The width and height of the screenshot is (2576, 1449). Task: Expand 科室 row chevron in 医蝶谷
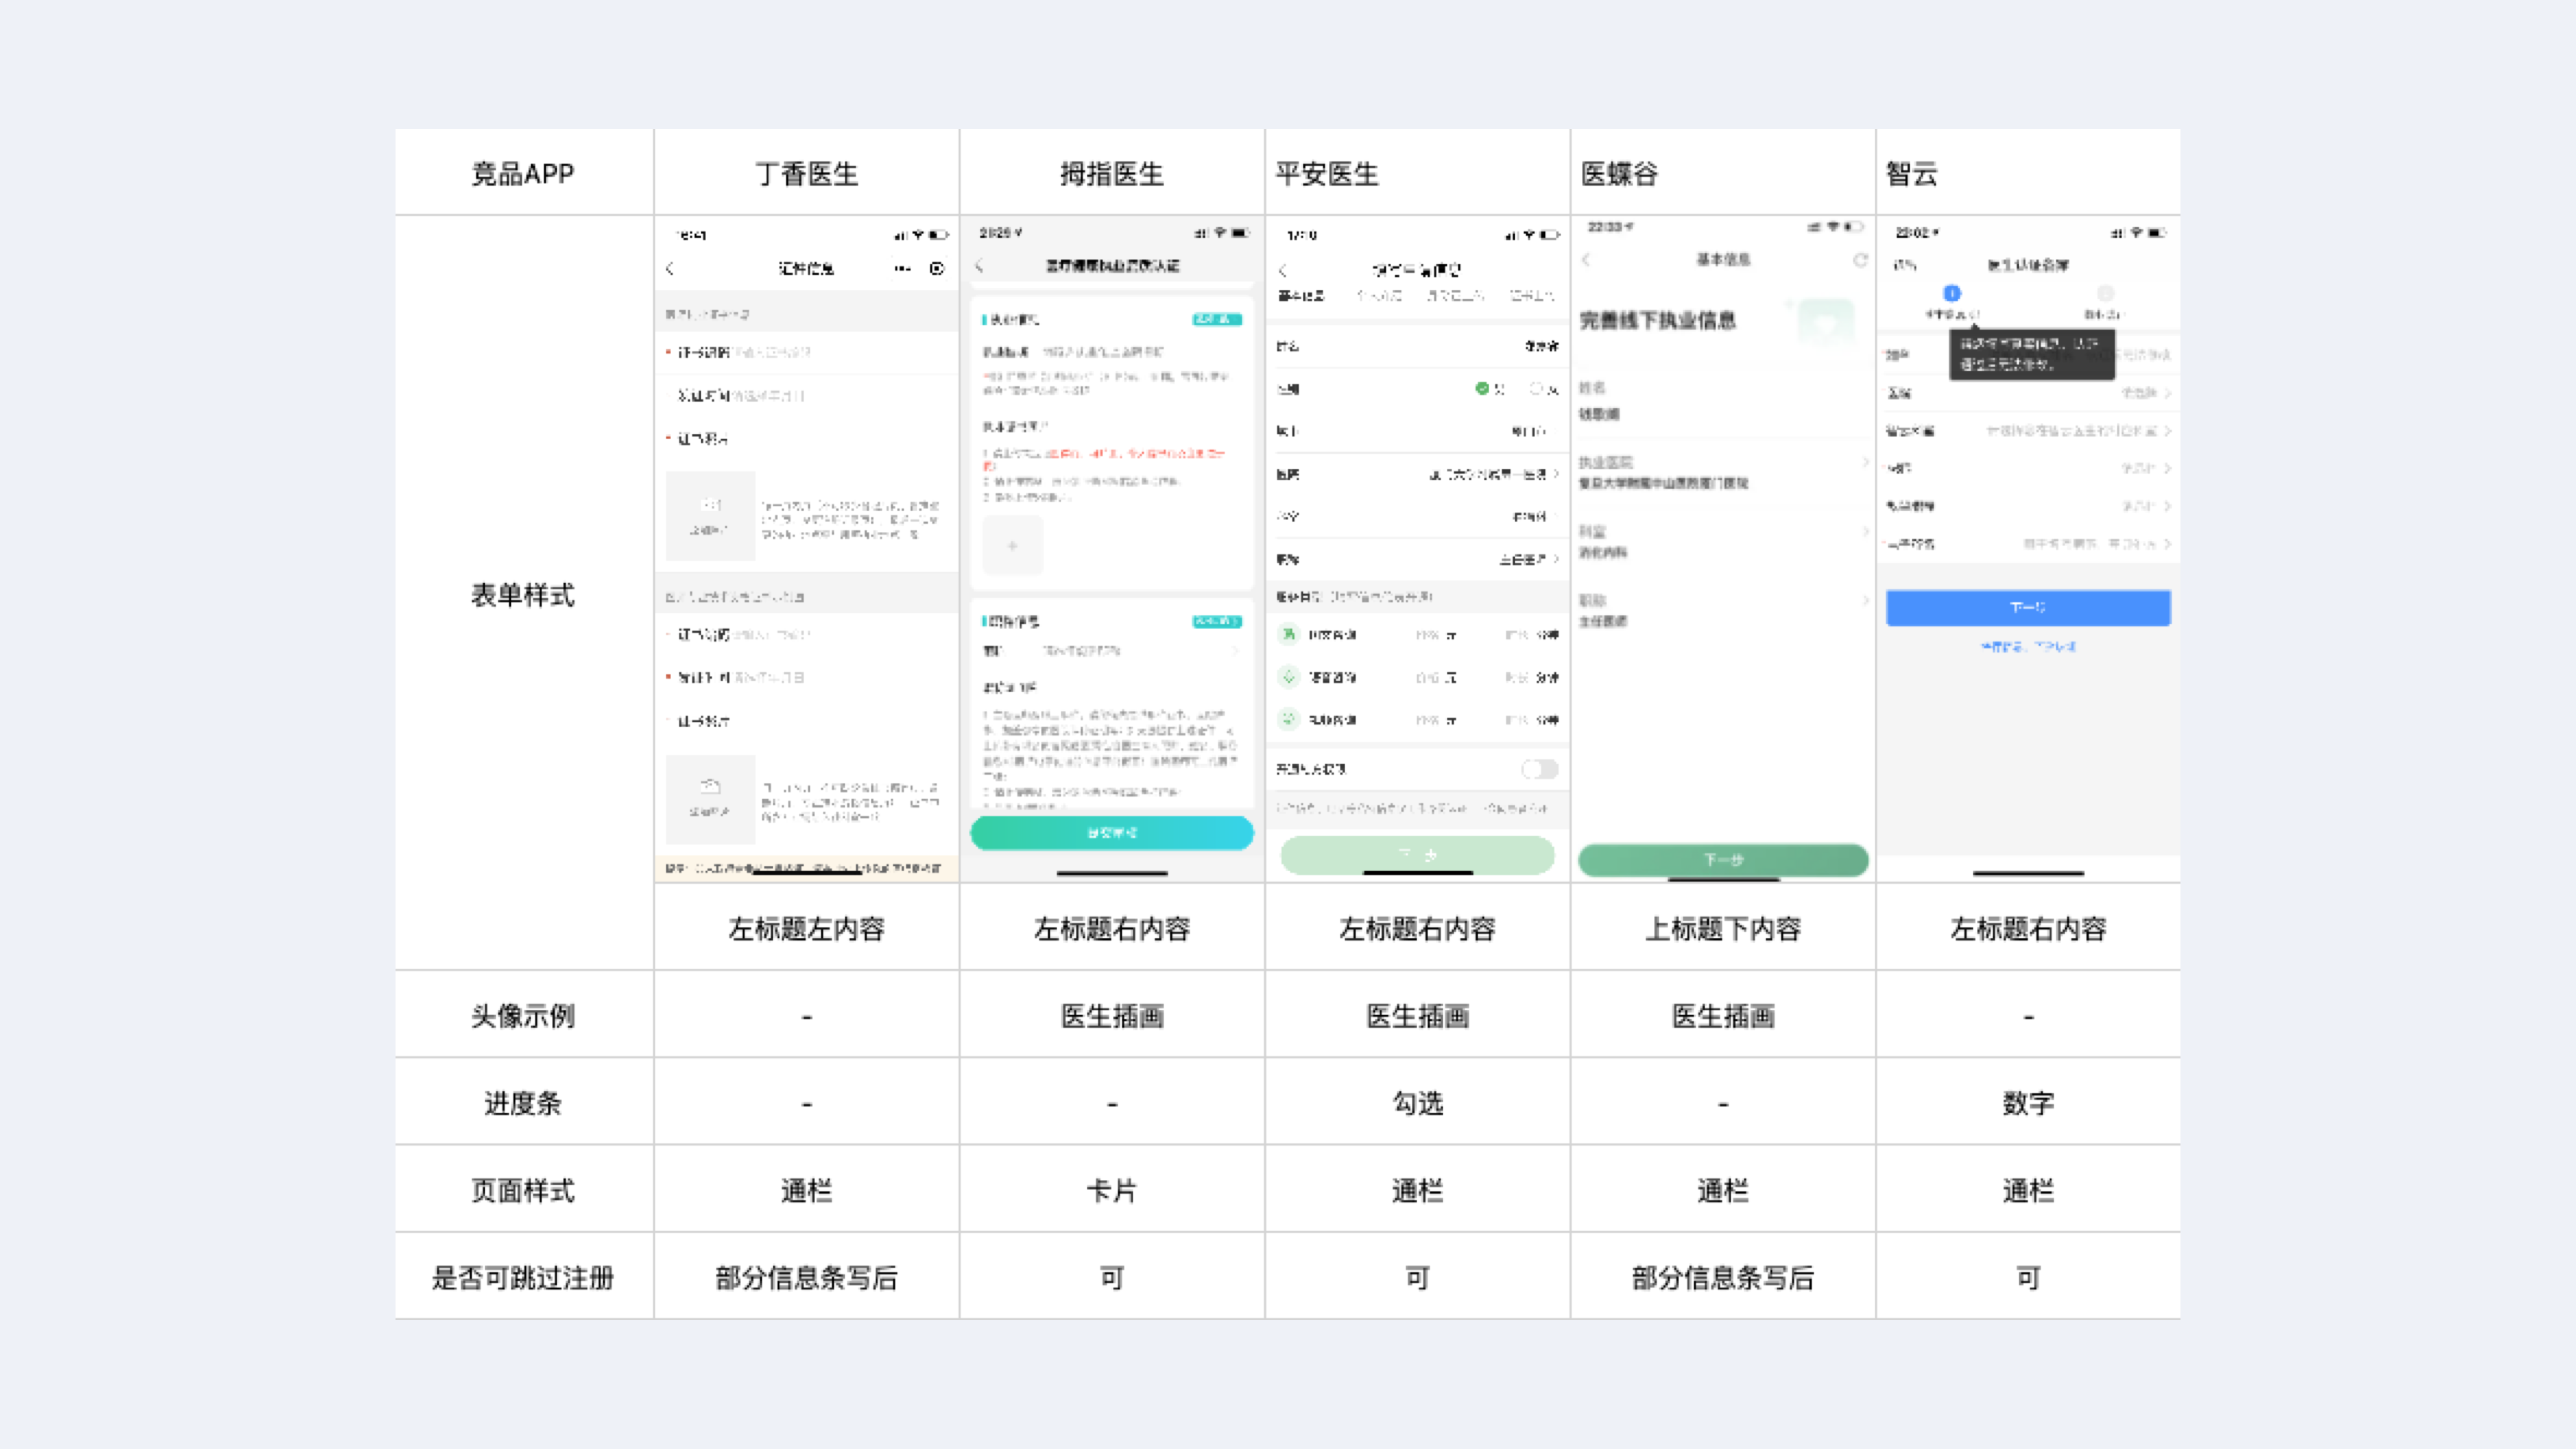click(x=1865, y=531)
